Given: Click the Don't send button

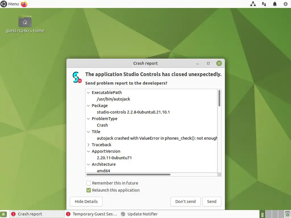Looking at the screenshot, I should pyautogui.click(x=185, y=202).
